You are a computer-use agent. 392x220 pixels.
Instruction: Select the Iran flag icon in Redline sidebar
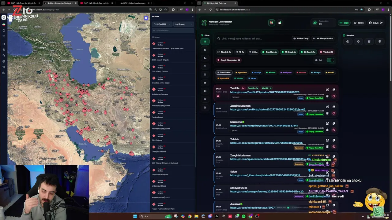click(4, 24)
